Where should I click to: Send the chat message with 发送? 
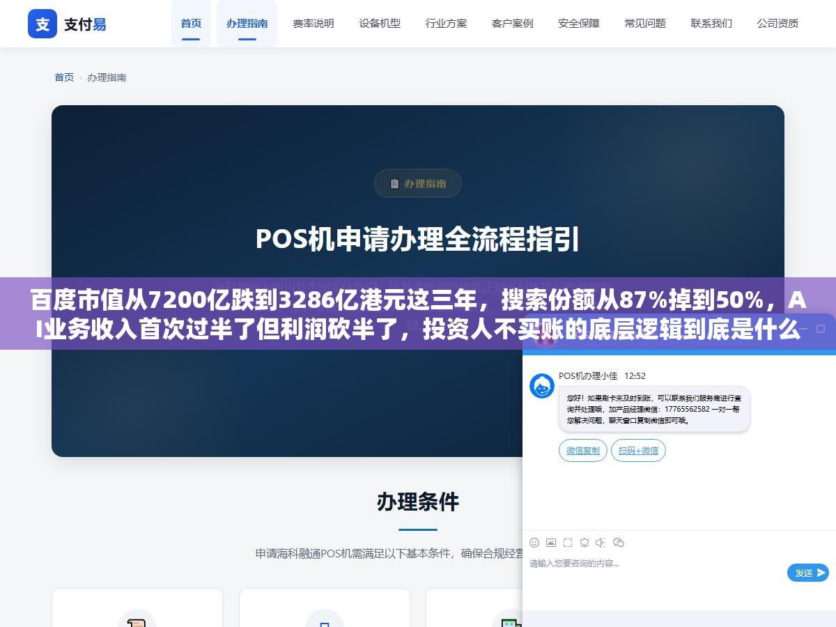(x=808, y=573)
